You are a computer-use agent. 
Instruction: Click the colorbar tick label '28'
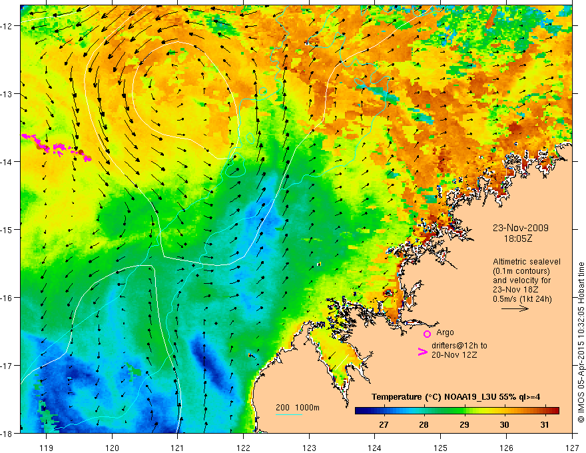(x=424, y=424)
